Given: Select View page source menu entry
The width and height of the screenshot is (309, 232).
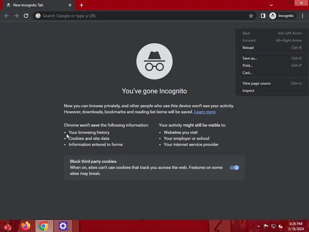Looking at the screenshot, I should click(x=272, y=83).
